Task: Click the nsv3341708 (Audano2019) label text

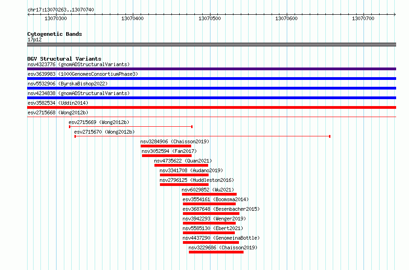Action: [x=191, y=170]
